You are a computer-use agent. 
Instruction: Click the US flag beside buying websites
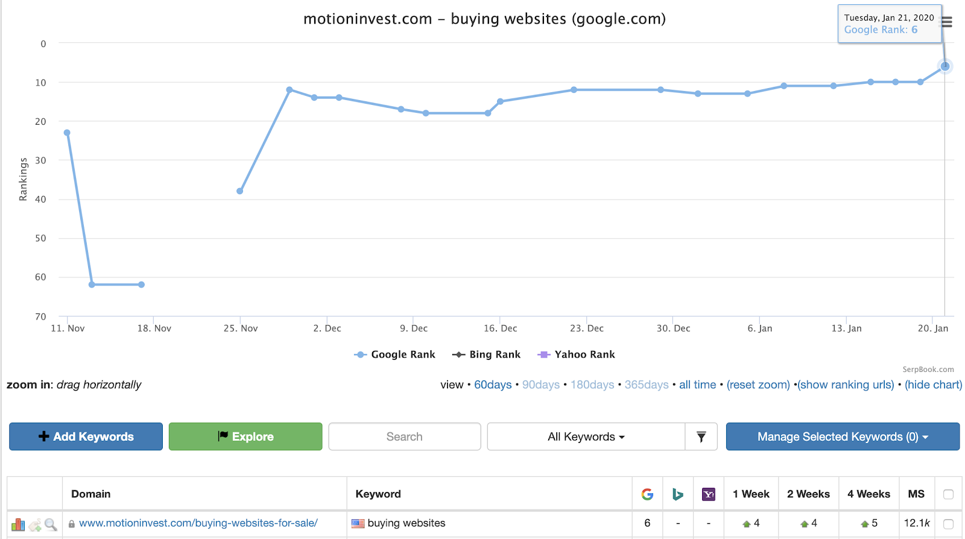(358, 523)
